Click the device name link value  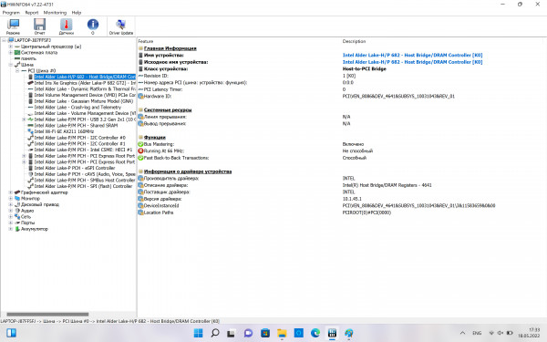412,55
